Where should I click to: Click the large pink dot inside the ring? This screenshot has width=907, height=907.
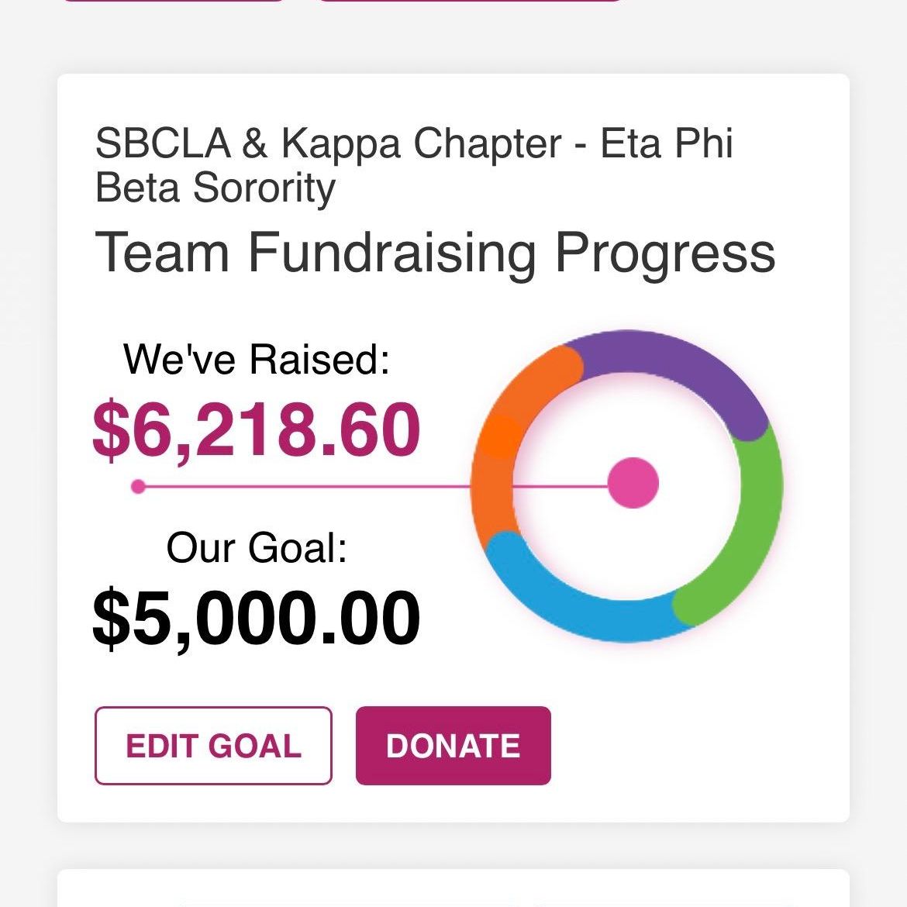(x=633, y=483)
